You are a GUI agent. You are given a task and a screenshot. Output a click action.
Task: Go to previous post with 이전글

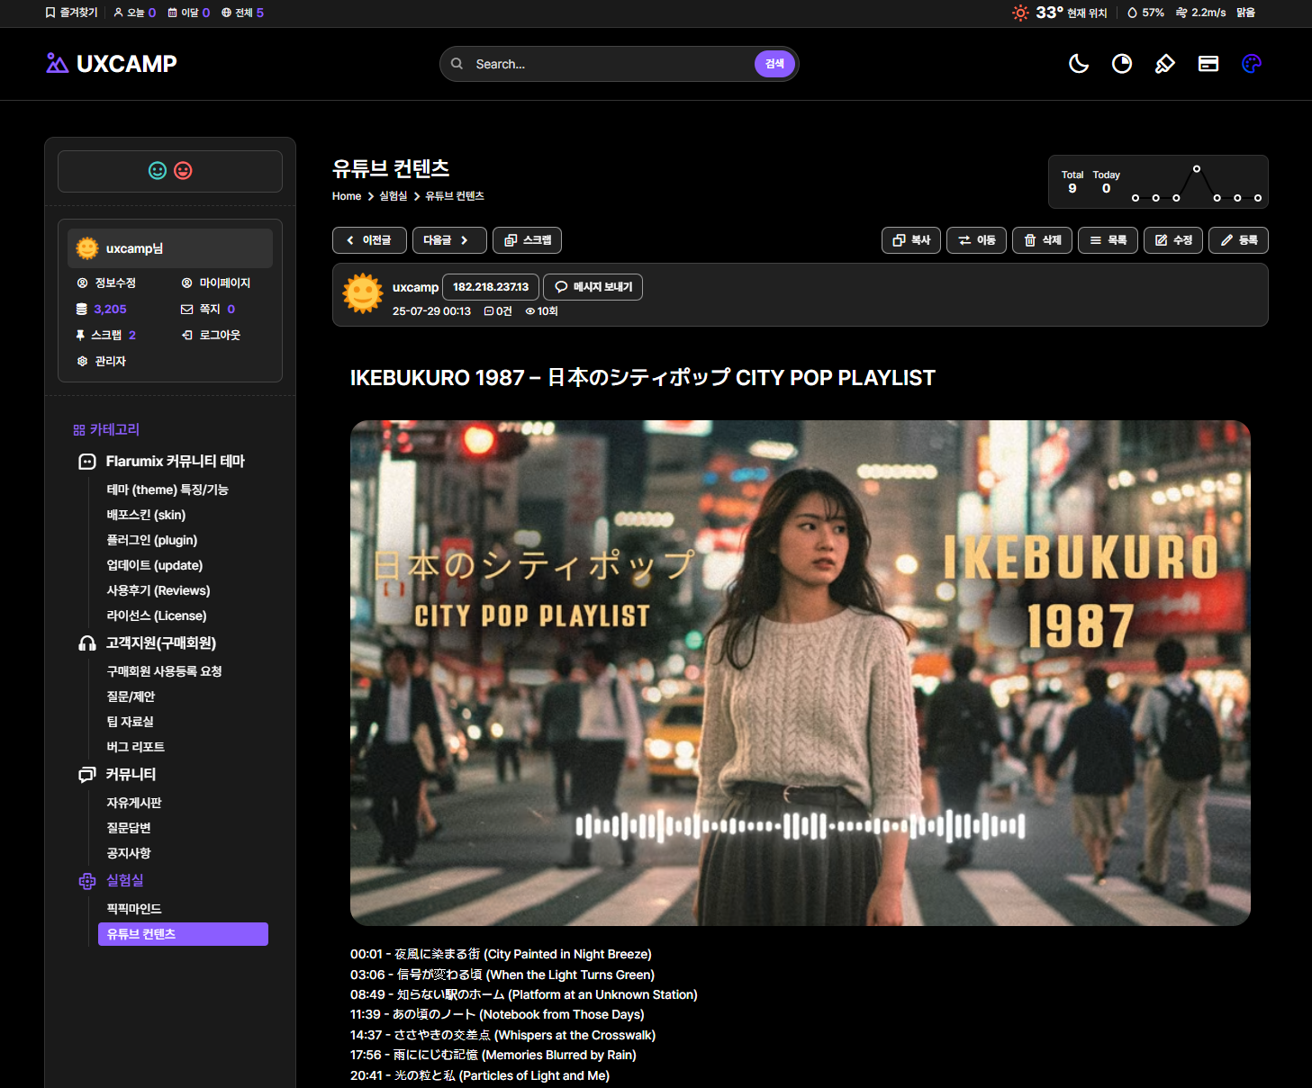click(x=369, y=240)
